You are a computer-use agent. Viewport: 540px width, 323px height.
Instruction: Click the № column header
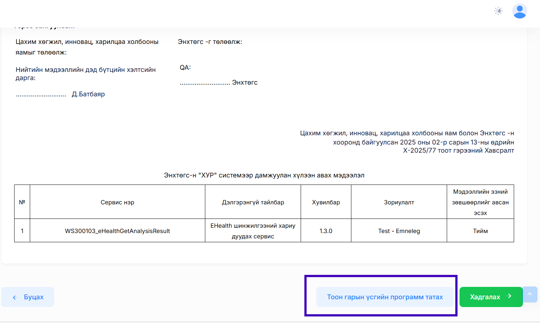pos(22,202)
